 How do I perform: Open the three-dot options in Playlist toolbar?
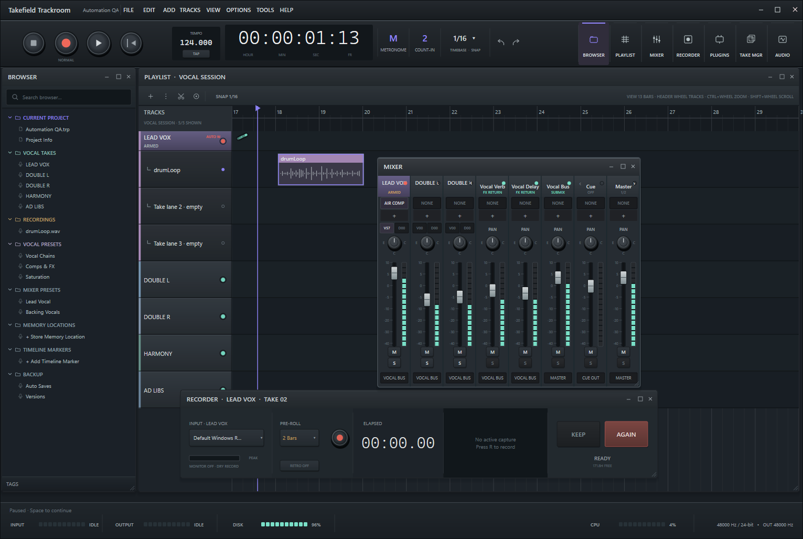(x=166, y=97)
